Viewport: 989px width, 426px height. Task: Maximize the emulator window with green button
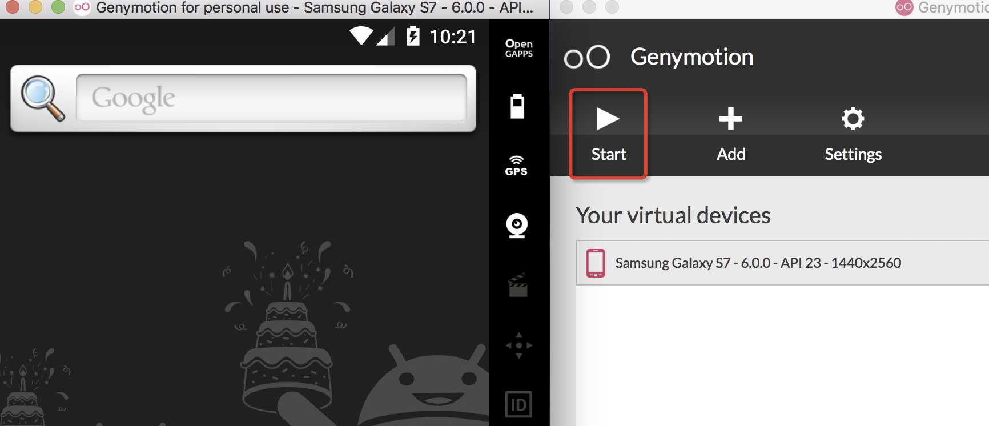(58, 6)
